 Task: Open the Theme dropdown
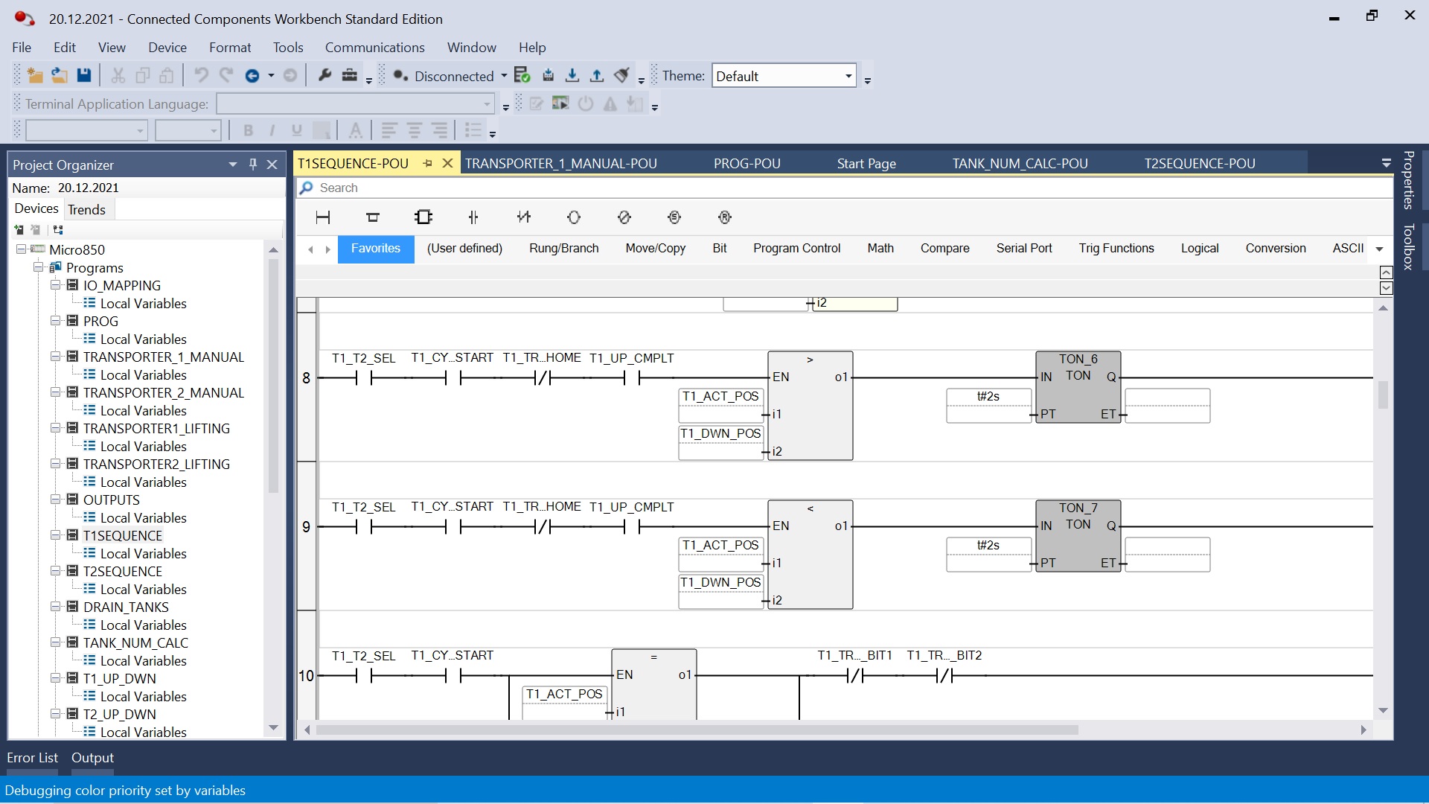(848, 76)
